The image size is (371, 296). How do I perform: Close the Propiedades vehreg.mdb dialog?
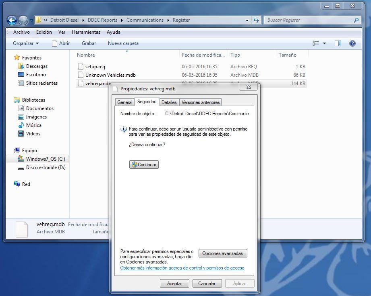[x=249, y=87]
